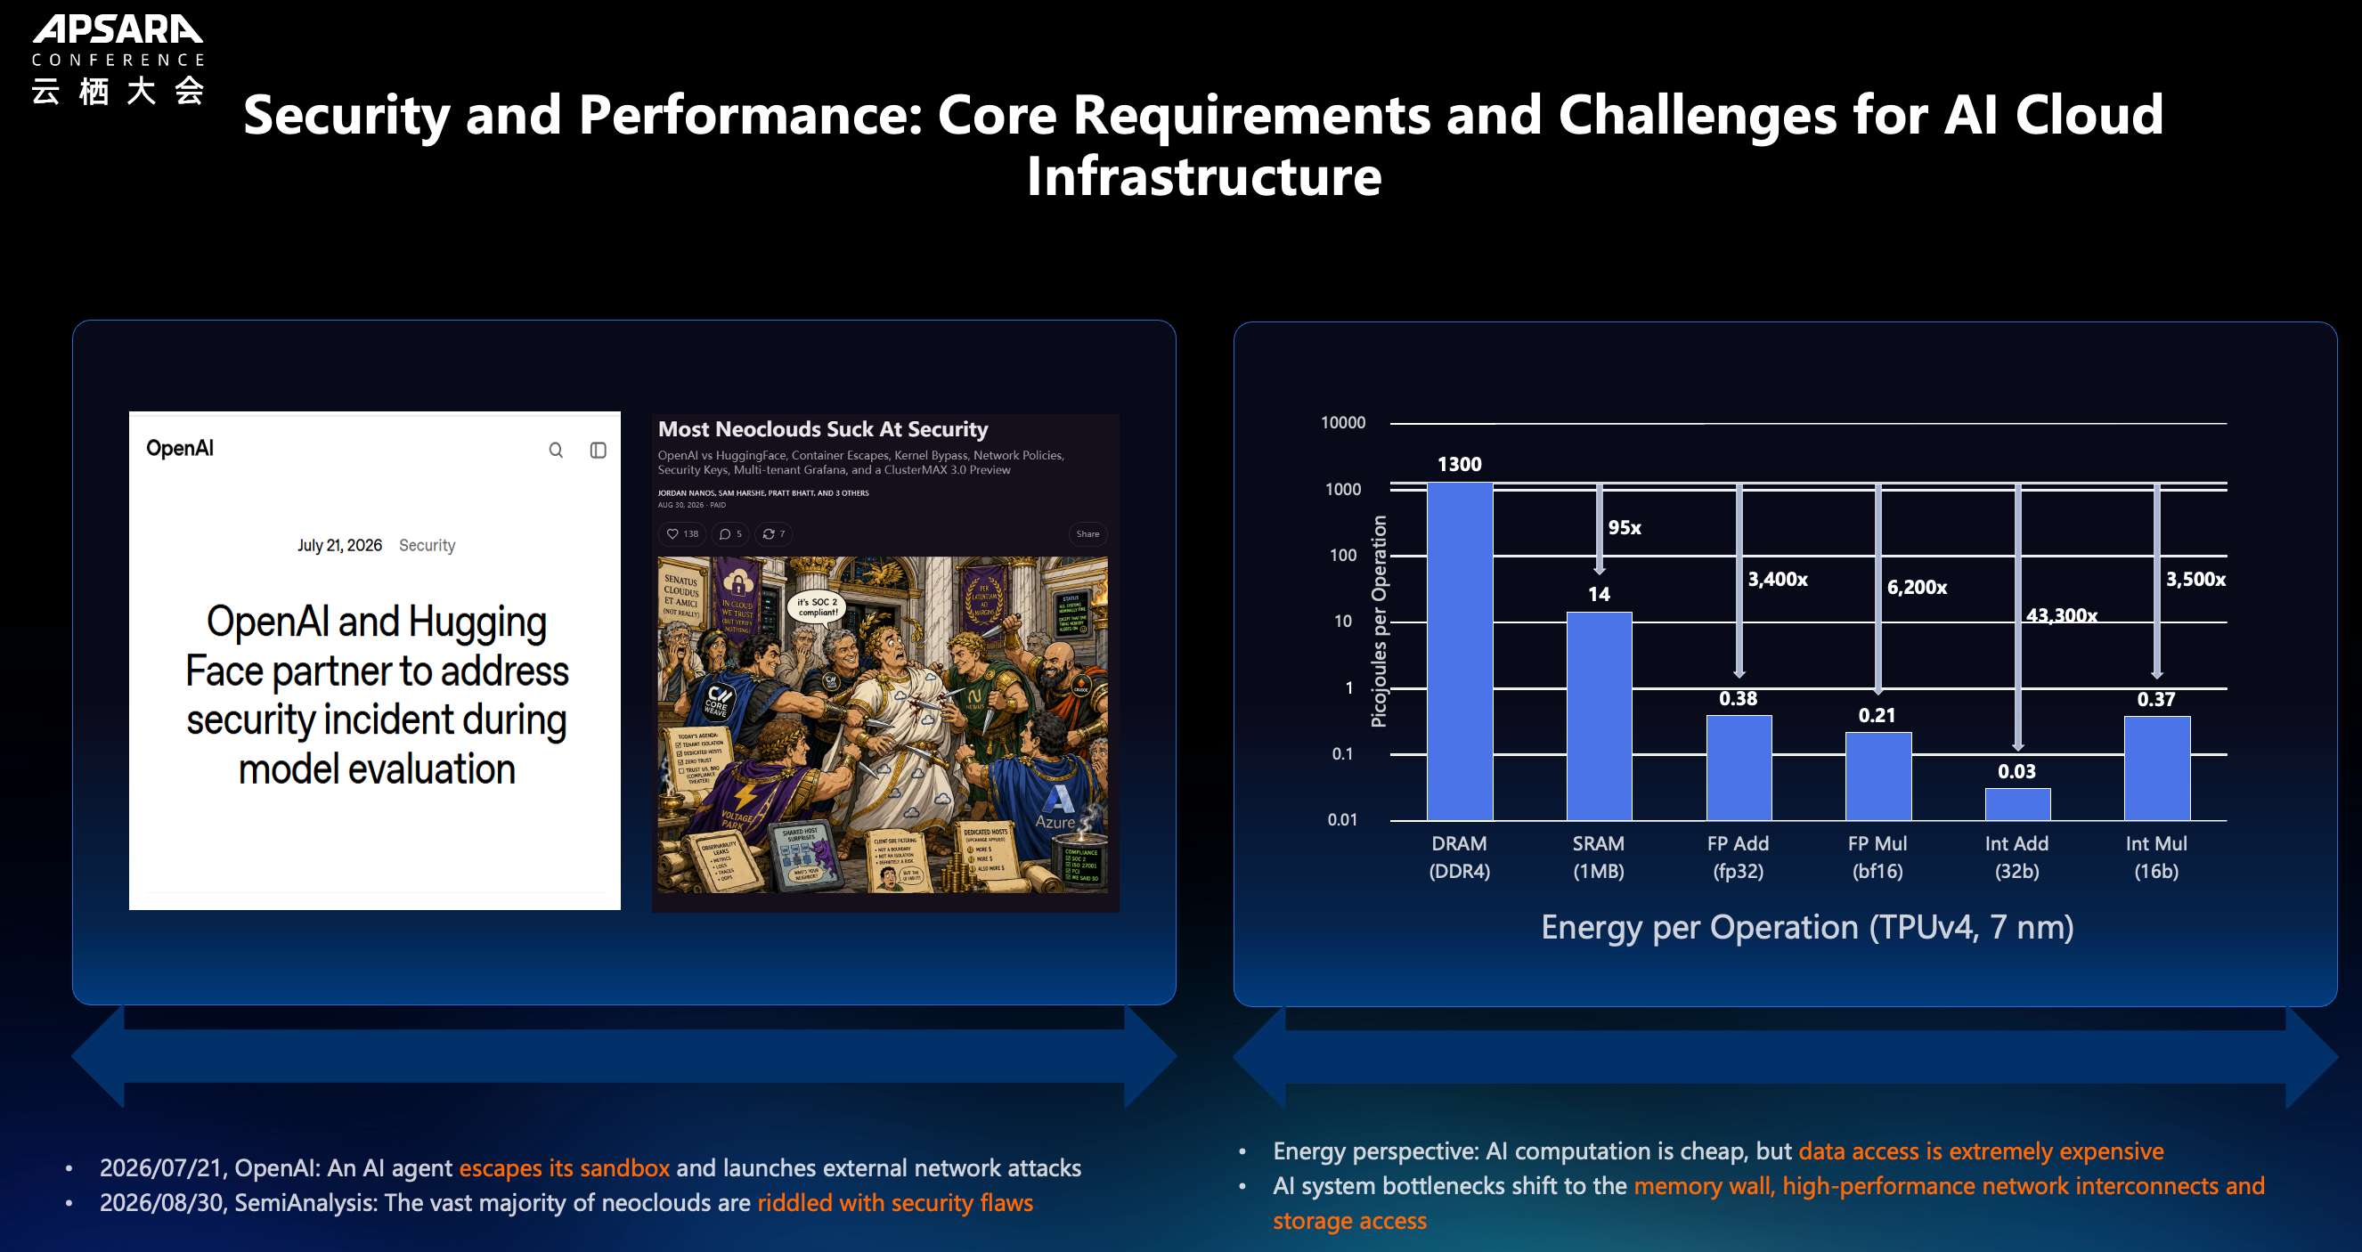2362x1252 pixels.
Task: Click the 'Int Add (32b)' axis label
Action: coord(2017,857)
